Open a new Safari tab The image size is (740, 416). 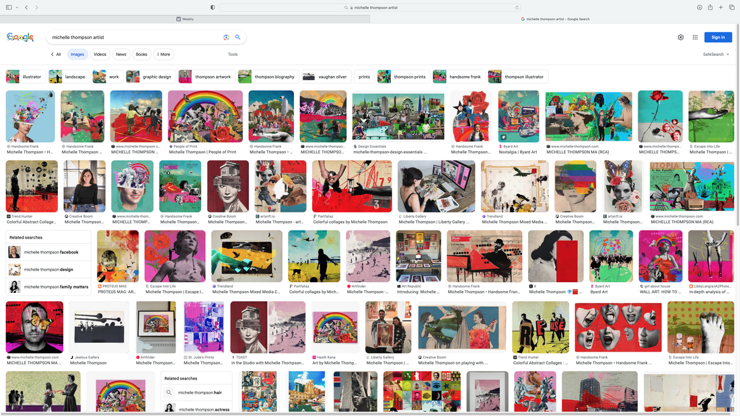720,7
